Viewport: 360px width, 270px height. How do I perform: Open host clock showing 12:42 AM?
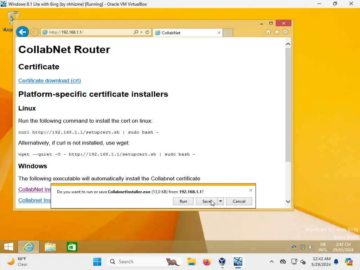tap(321, 262)
